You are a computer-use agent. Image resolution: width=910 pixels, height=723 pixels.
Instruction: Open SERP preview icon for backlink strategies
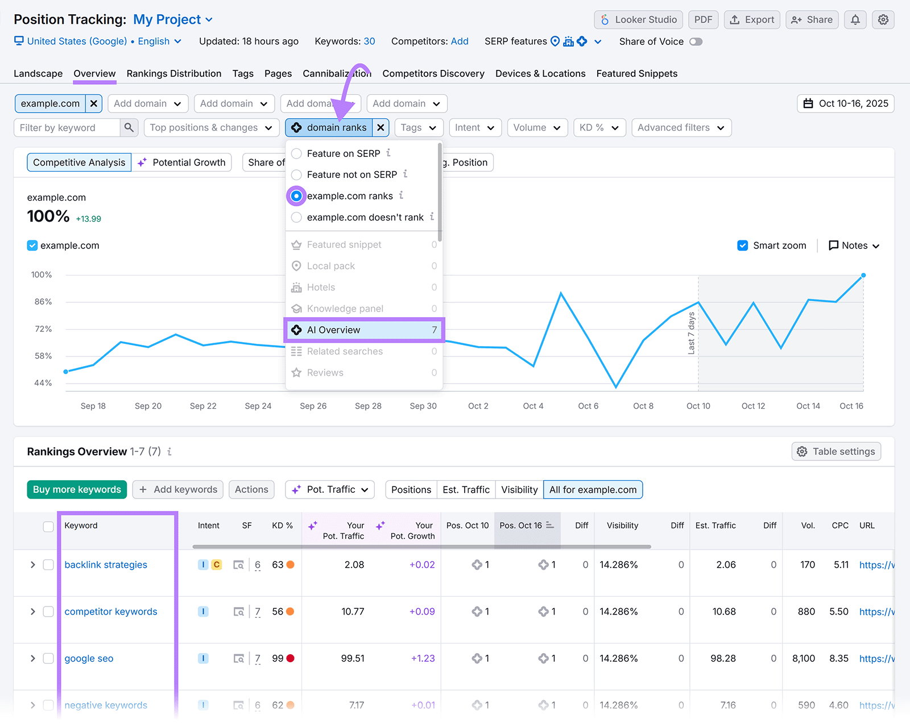[239, 564]
